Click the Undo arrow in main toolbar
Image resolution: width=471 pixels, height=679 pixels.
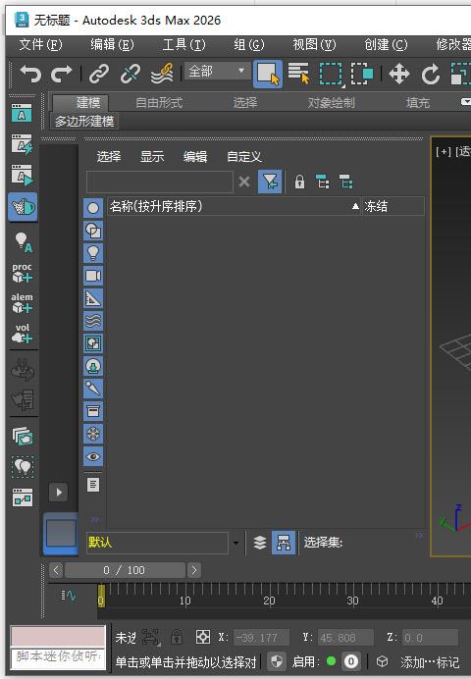pos(30,74)
